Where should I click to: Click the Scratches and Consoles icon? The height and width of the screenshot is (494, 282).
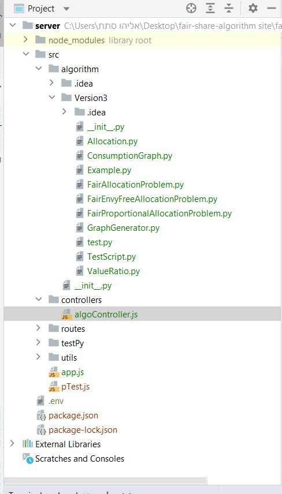[x=28, y=458]
